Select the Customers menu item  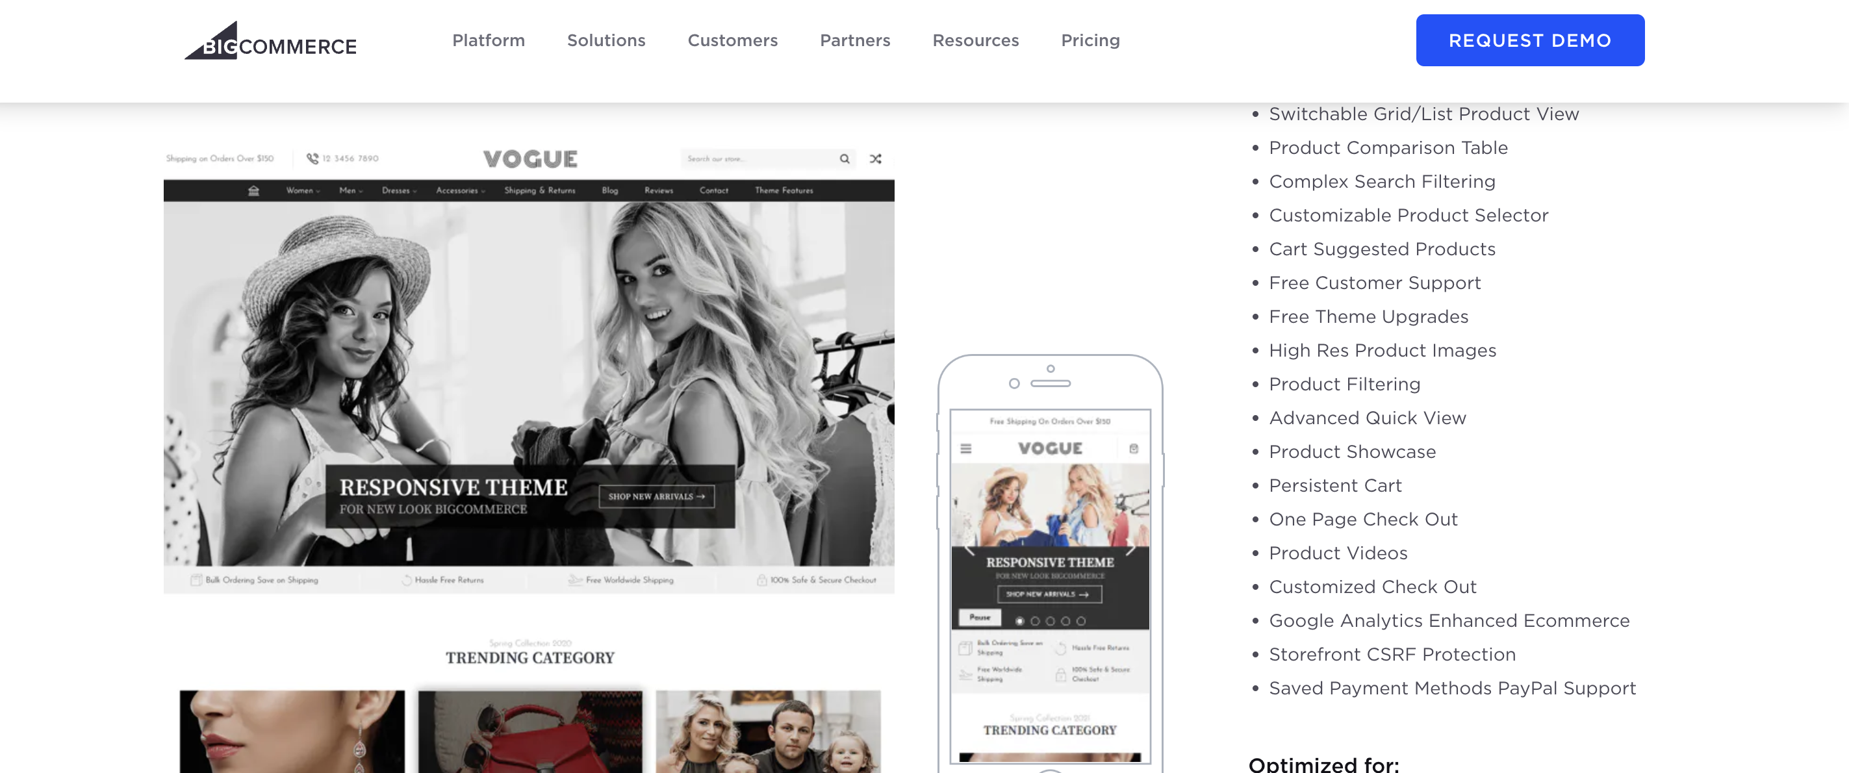(x=732, y=40)
